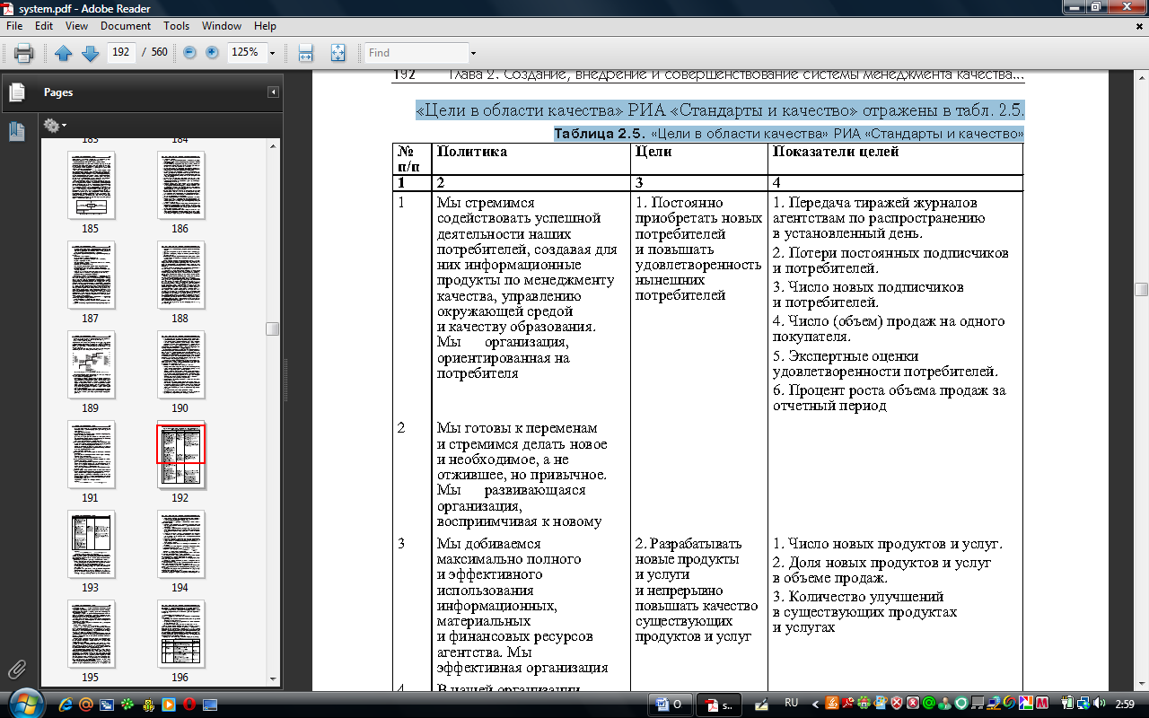Open the Bookmarks panel icon
1149x718 pixels.
point(16,131)
